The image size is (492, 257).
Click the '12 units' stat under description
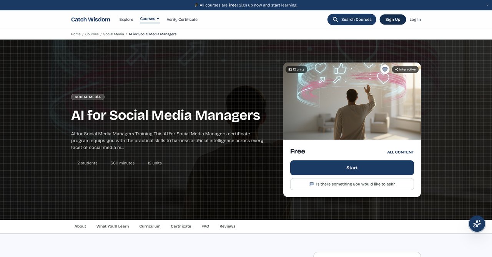tap(155, 163)
